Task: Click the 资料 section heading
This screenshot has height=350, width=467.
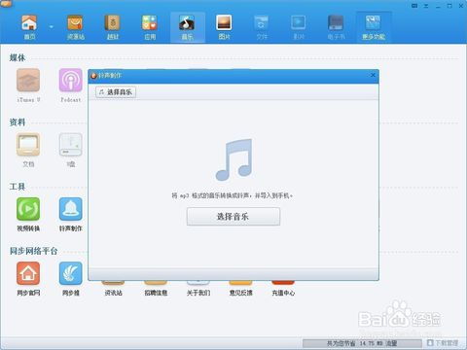Action: [x=18, y=122]
